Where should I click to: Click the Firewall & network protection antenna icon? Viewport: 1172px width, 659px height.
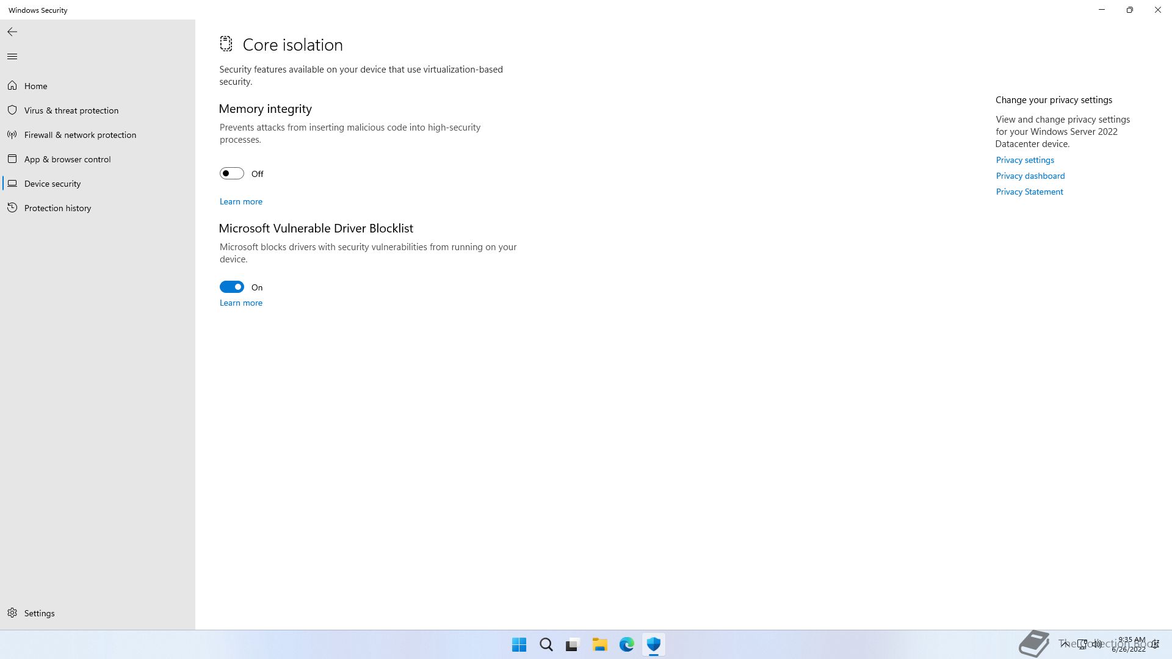pos(12,135)
